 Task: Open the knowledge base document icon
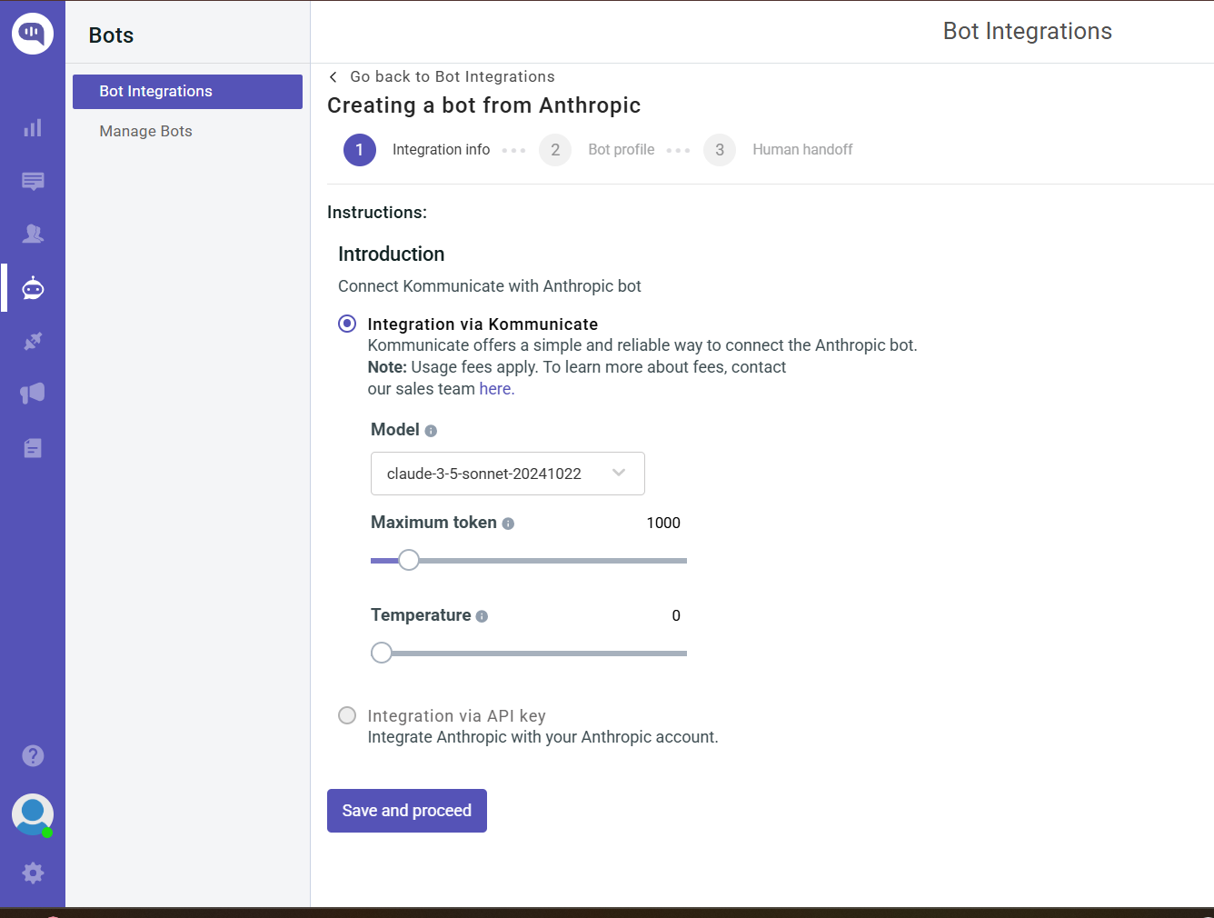(x=33, y=448)
